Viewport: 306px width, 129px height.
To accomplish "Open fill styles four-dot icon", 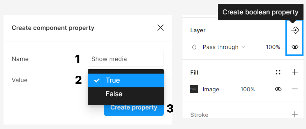I will coord(278,72).
